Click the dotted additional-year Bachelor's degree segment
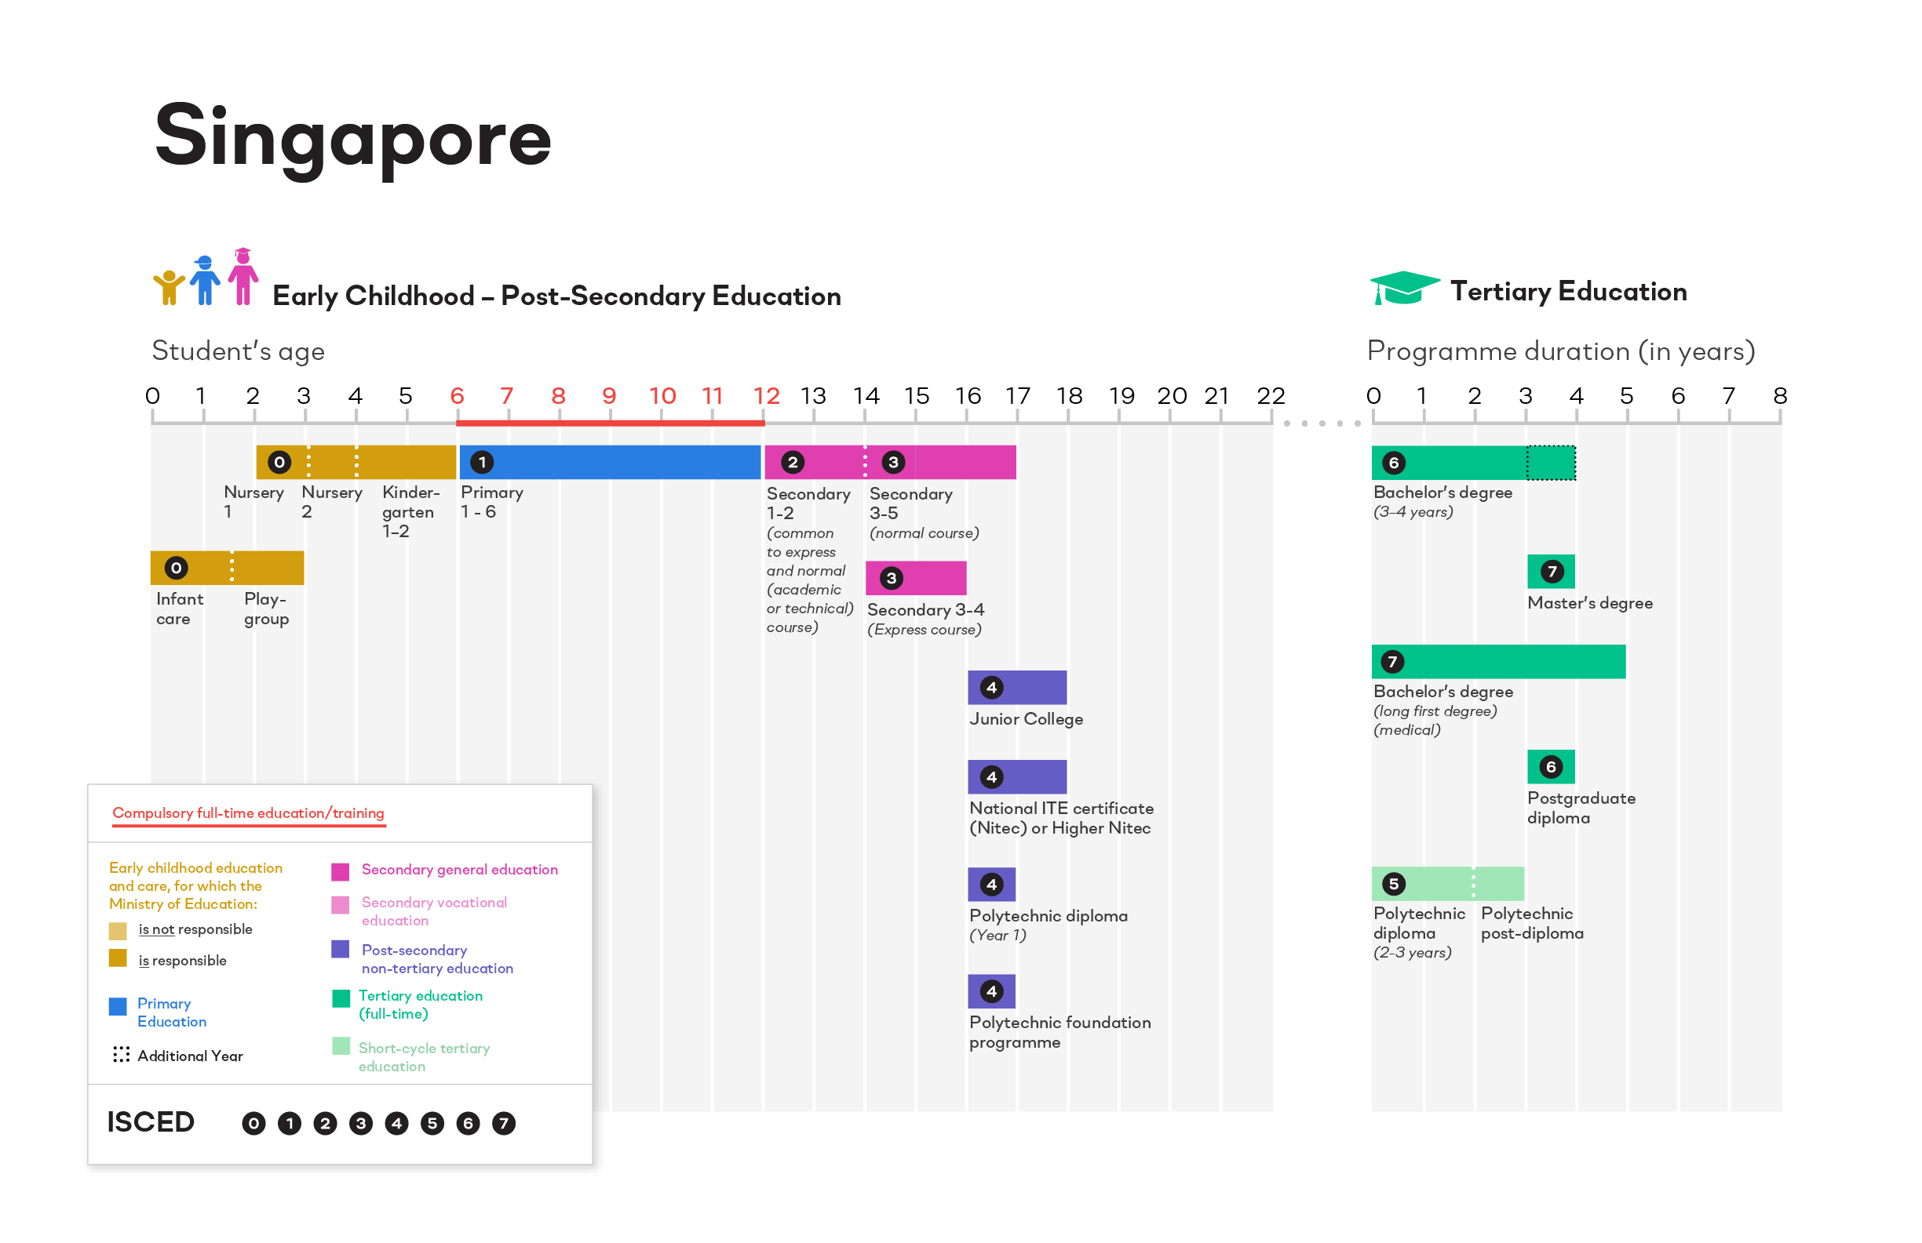 click(1551, 463)
